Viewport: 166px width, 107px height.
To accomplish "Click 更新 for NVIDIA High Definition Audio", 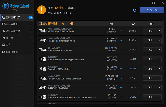I will tap(150, 31).
